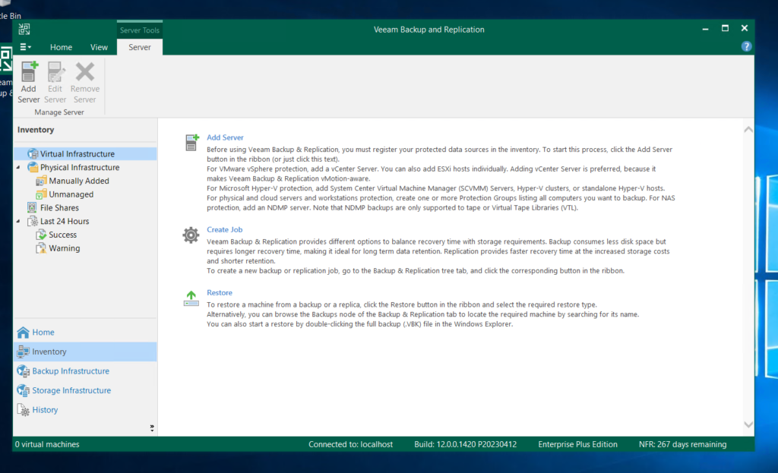Click the Restore link
The image size is (778, 473).
(x=220, y=292)
